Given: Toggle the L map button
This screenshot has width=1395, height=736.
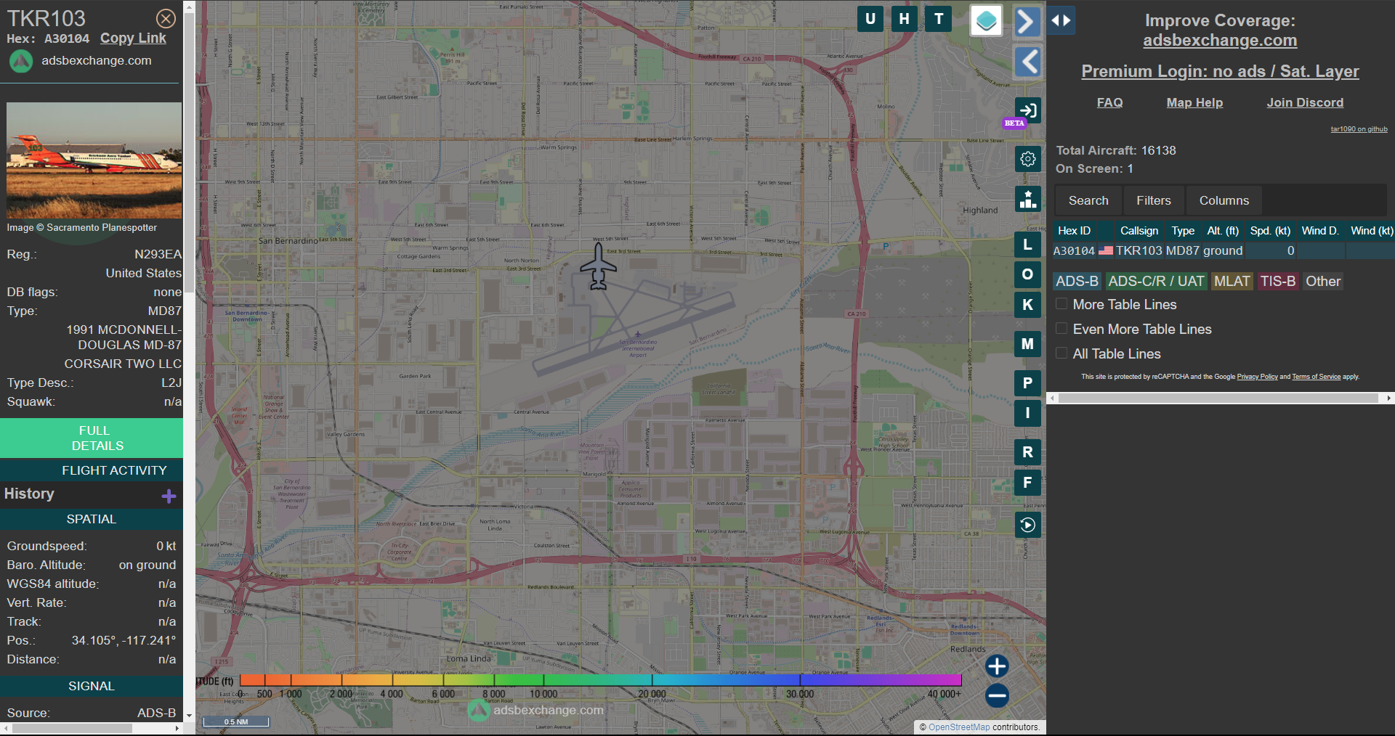Looking at the screenshot, I should (x=1027, y=245).
